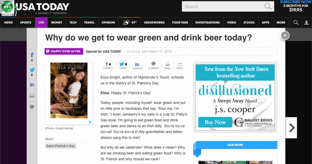Open the YOUR TAKE section
Screen dimensions: 312x164
pyautogui.click(x=180, y=22)
